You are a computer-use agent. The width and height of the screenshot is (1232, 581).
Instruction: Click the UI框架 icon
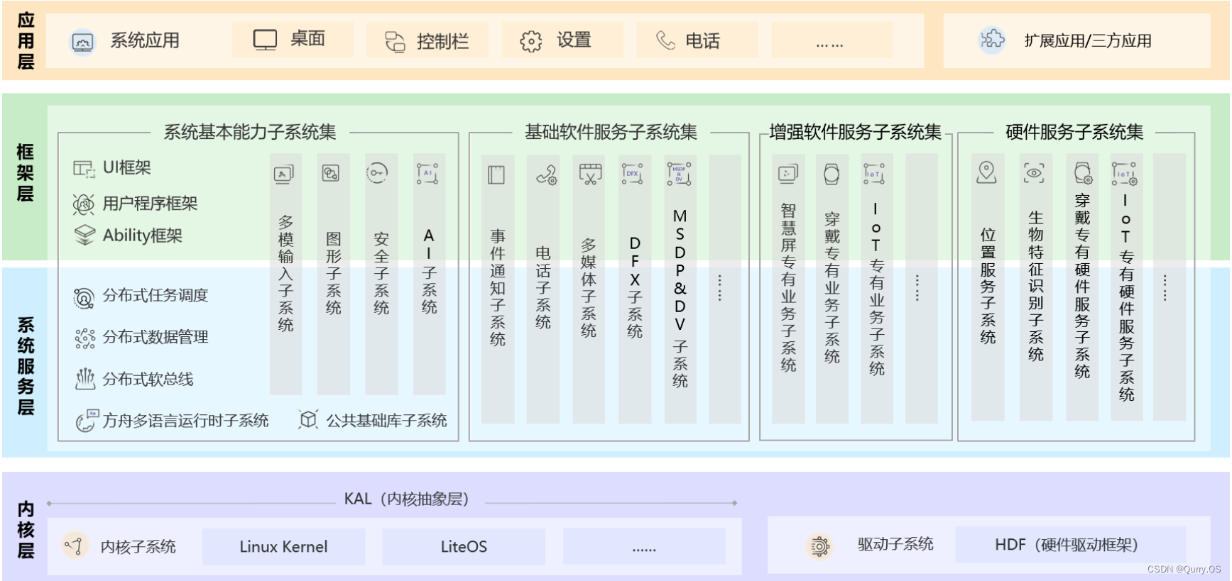(x=84, y=169)
